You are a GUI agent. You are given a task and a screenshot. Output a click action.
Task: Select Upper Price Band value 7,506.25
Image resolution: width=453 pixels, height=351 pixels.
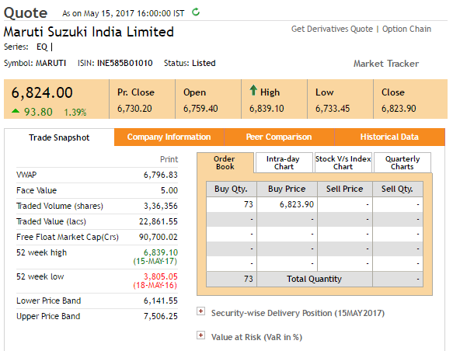(x=161, y=316)
